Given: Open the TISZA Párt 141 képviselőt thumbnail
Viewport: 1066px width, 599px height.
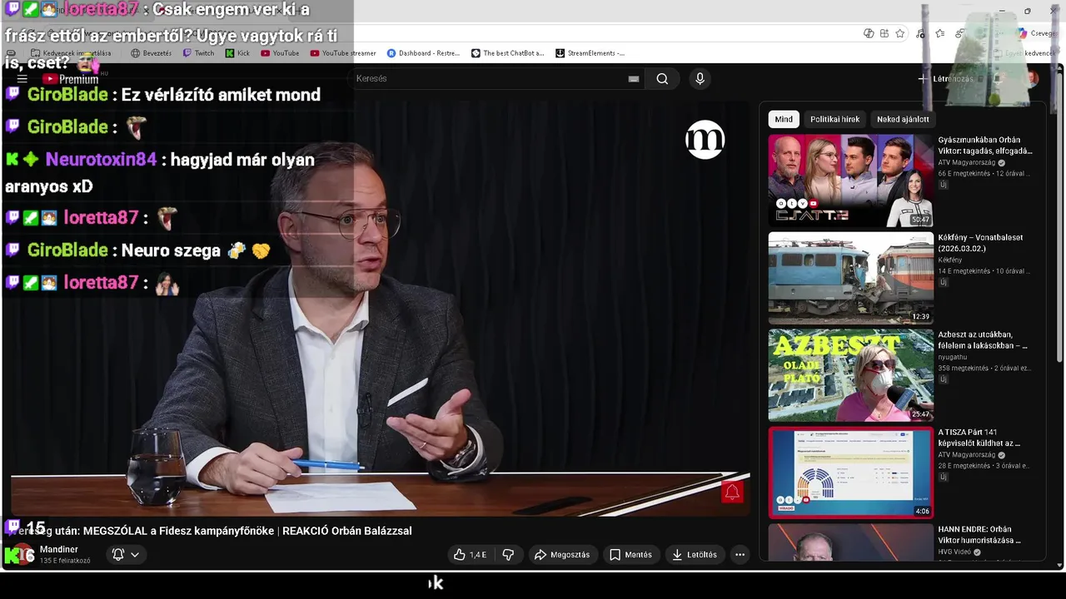Looking at the screenshot, I should pyautogui.click(x=850, y=473).
